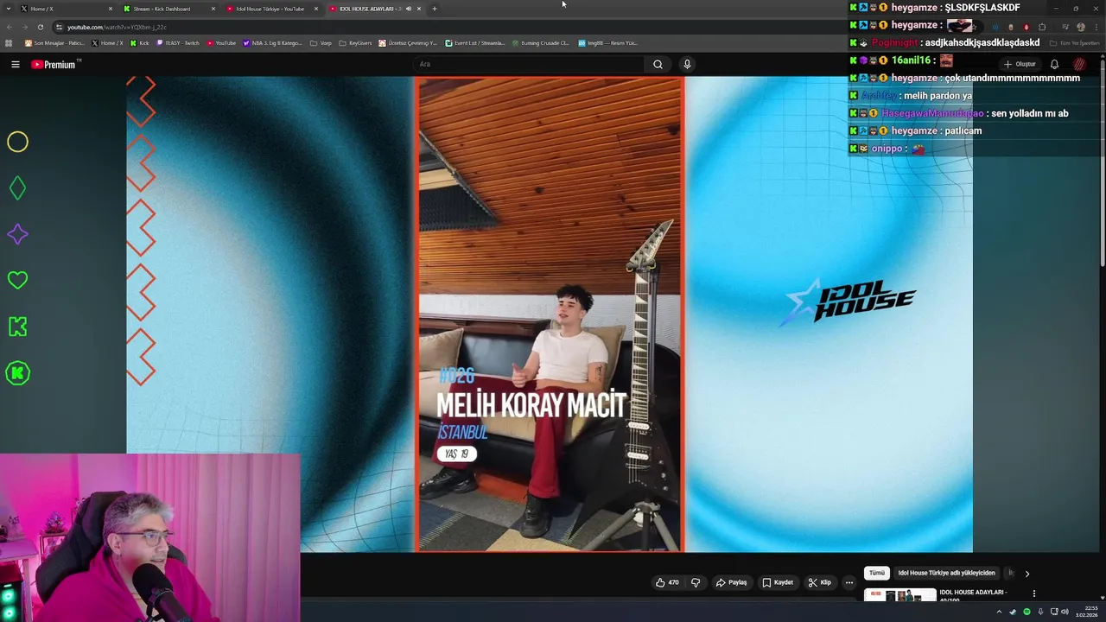Click the square green Kick K icon
Viewport: 1106px width, 622px height.
[x=17, y=327]
